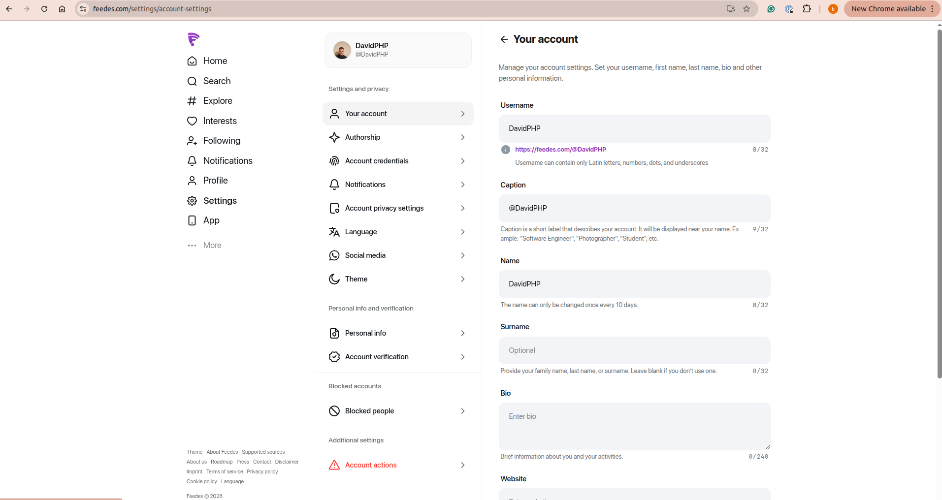Click the Caption input field

pyautogui.click(x=634, y=208)
